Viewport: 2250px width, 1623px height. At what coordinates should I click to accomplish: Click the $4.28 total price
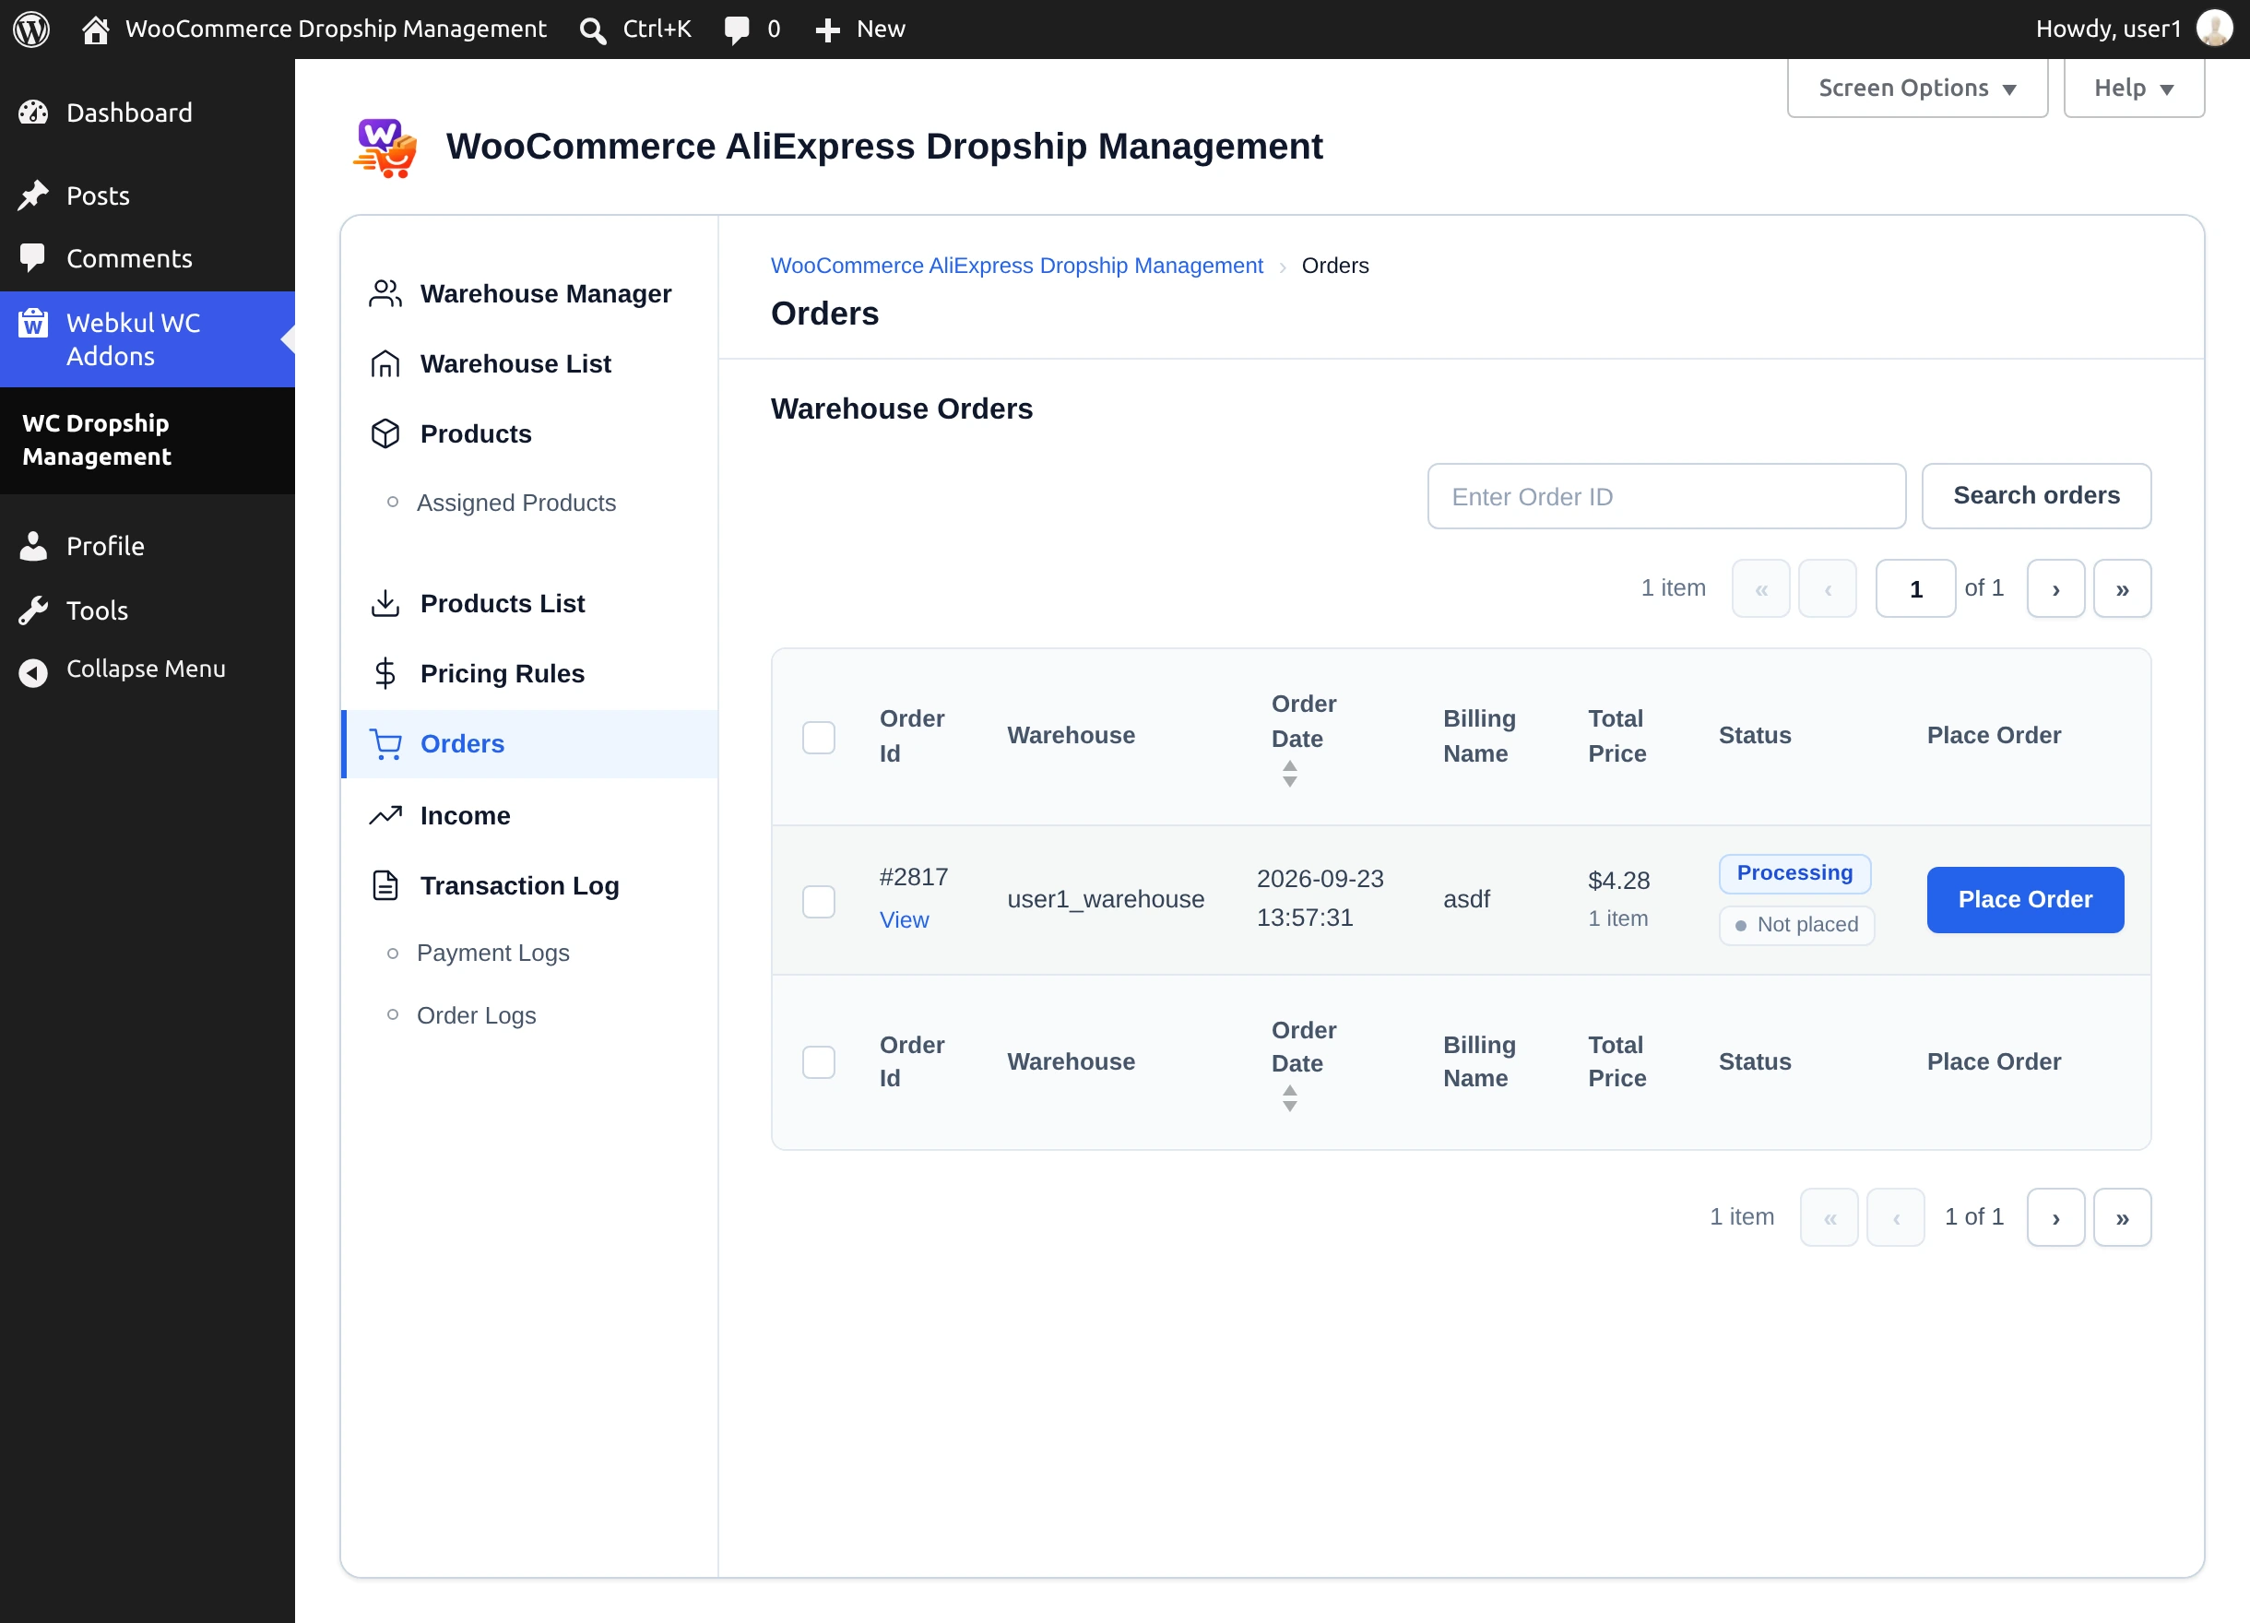(x=1618, y=880)
